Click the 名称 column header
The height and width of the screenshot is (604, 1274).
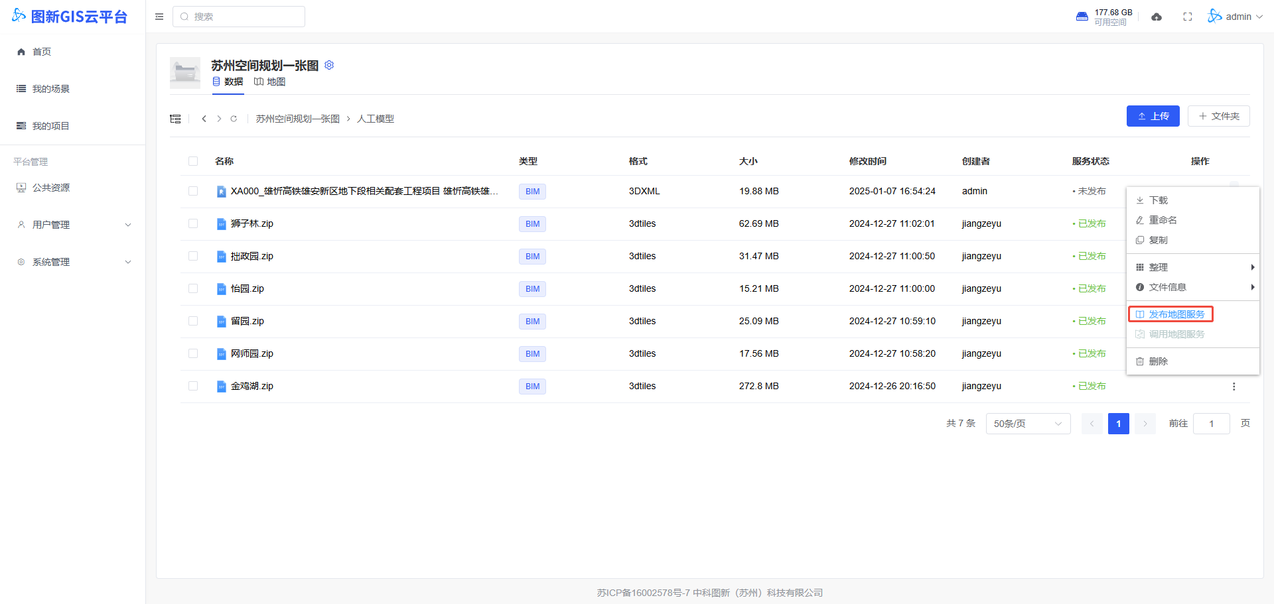[x=224, y=161]
